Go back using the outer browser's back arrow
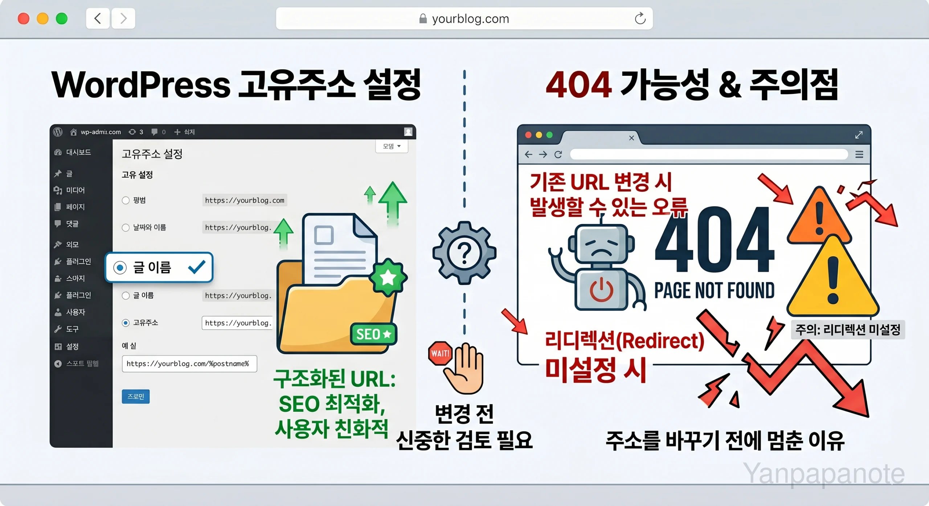 point(98,18)
